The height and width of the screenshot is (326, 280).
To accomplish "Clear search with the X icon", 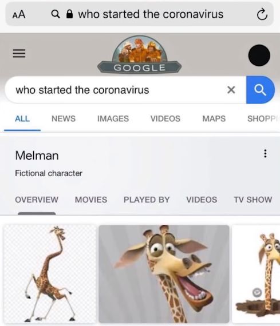I will pos(231,90).
